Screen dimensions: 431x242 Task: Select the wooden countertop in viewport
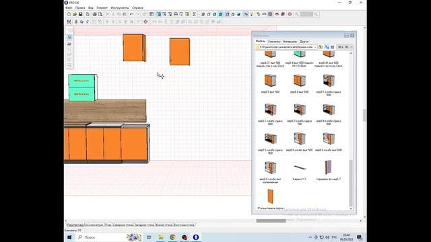click(x=105, y=111)
